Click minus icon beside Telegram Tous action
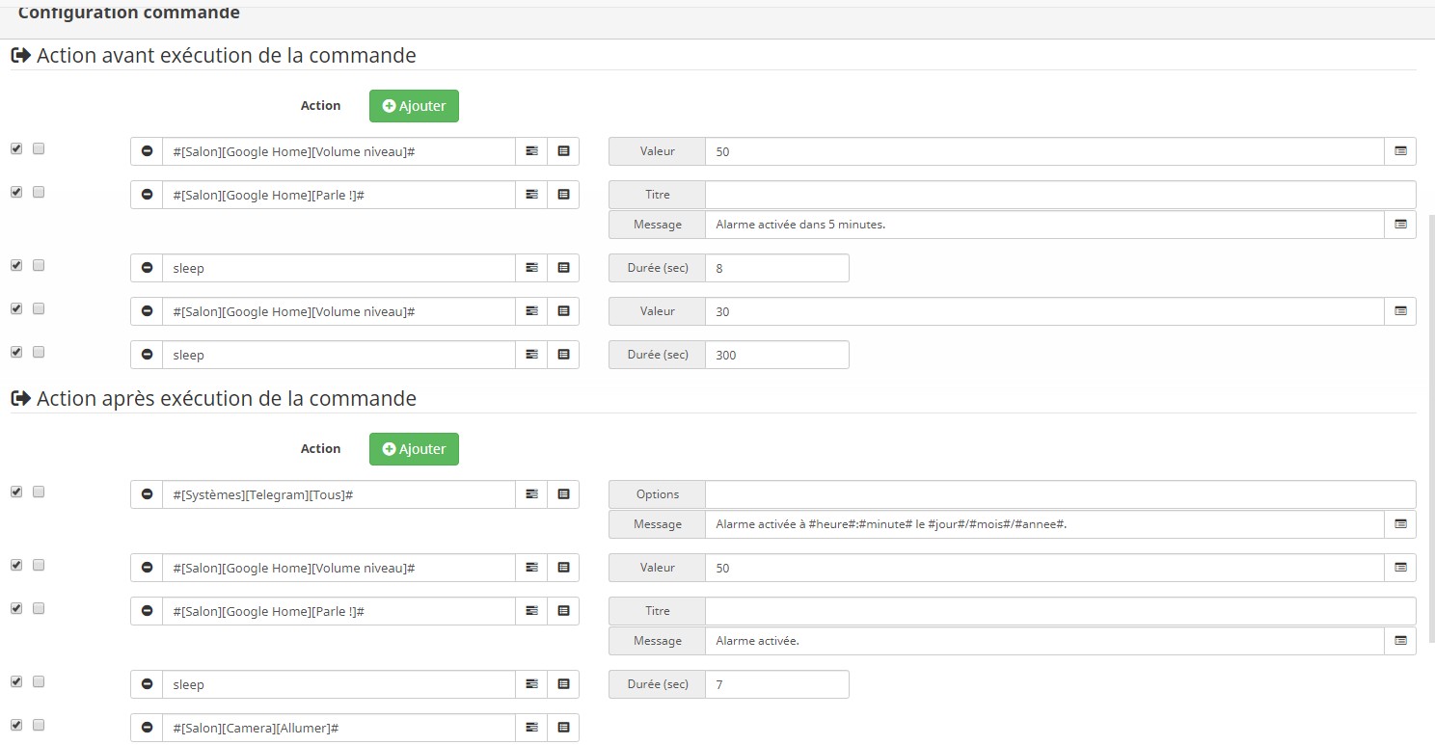 (x=147, y=494)
